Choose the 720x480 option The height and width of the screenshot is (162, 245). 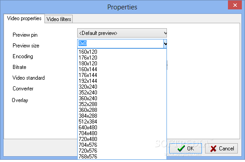(122, 139)
